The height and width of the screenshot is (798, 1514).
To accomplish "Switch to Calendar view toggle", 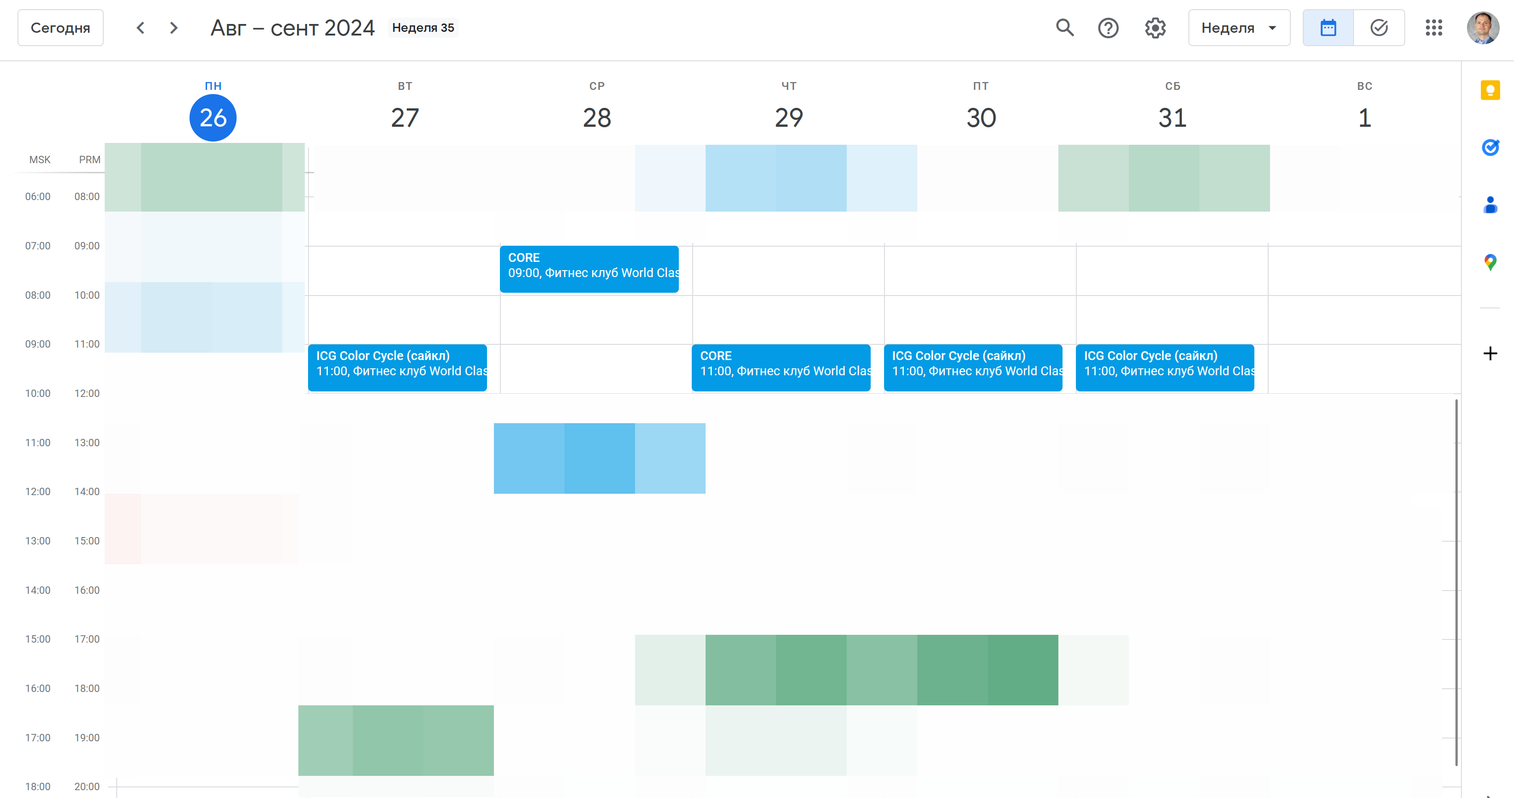I will [1328, 28].
